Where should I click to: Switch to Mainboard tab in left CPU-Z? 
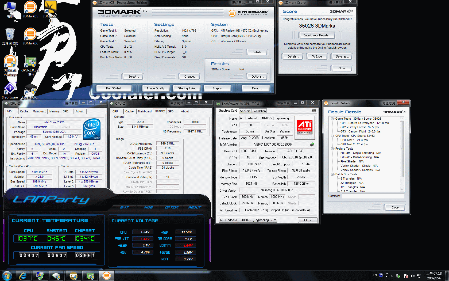[x=39, y=111]
